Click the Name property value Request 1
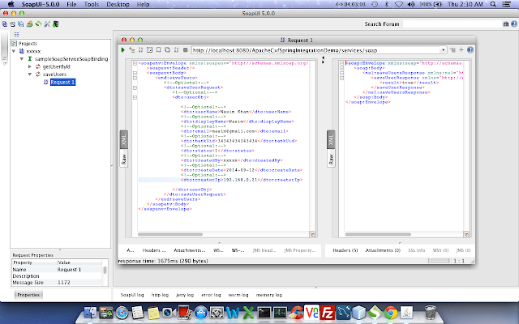The image size is (519, 324). [69, 270]
